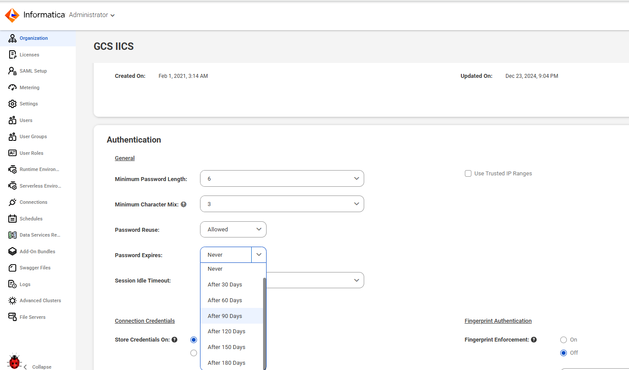The image size is (629, 370).
Task: Choose After 150 Days option
Action: click(x=232, y=347)
